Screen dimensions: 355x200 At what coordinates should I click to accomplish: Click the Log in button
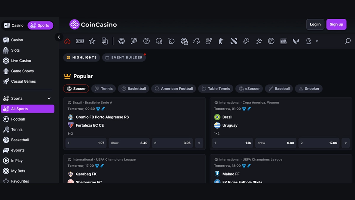pos(315,24)
